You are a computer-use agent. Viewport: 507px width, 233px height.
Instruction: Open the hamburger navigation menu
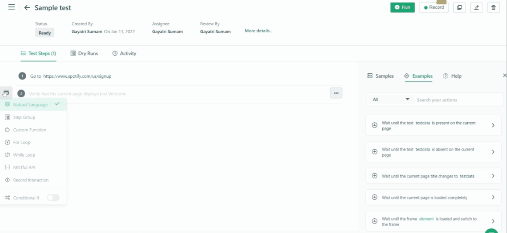pos(12,7)
